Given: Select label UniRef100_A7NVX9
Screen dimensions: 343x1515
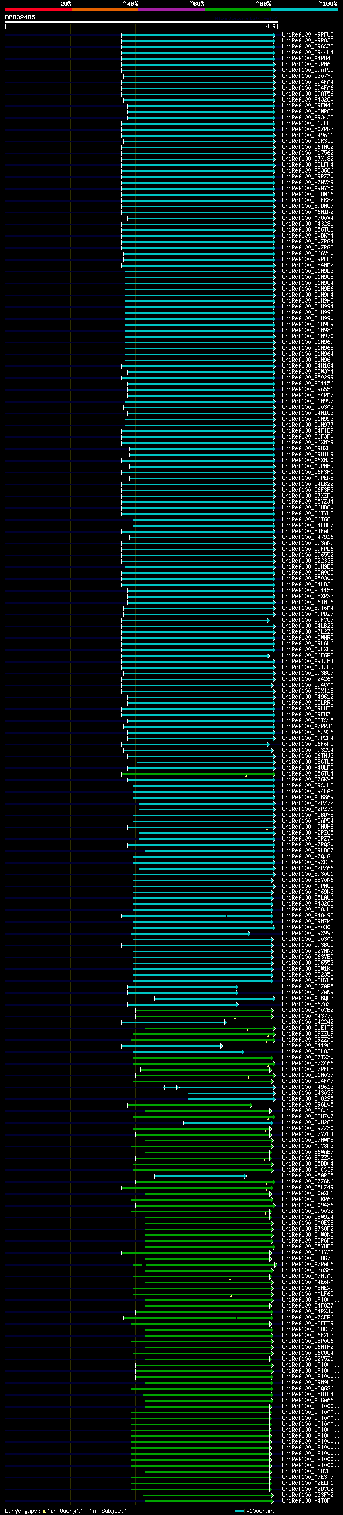Looking at the screenshot, I should click(x=307, y=182).
